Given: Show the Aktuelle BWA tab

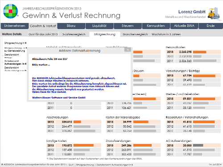Looking at the screenshot, I should [x=184, y=26].
